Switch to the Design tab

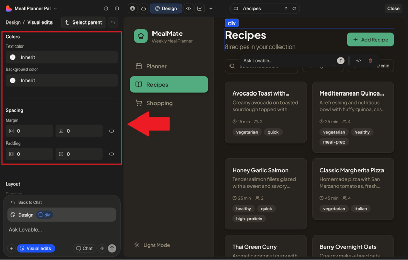click(x=165, y=9)
